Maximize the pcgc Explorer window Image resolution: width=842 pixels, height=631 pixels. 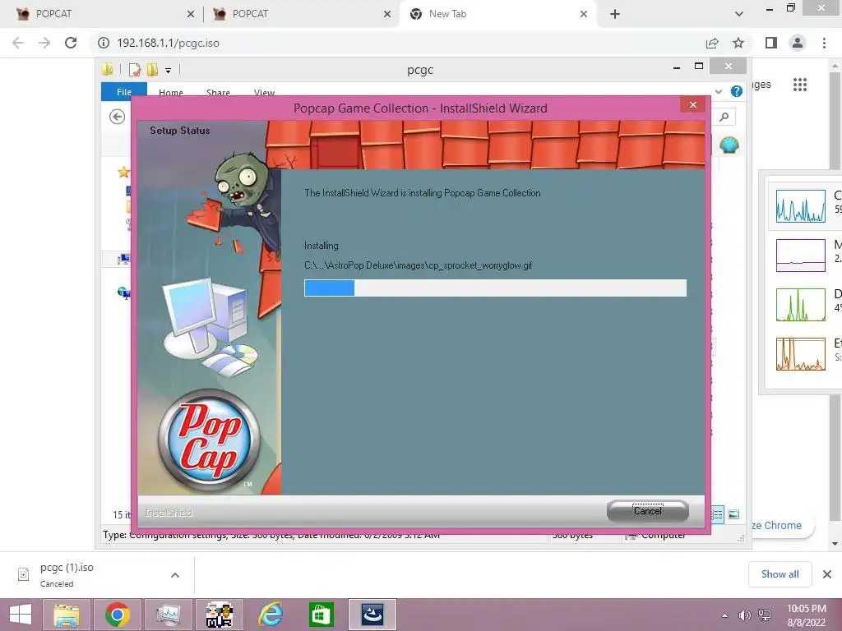pyautogui.click(x=699, y=66)
